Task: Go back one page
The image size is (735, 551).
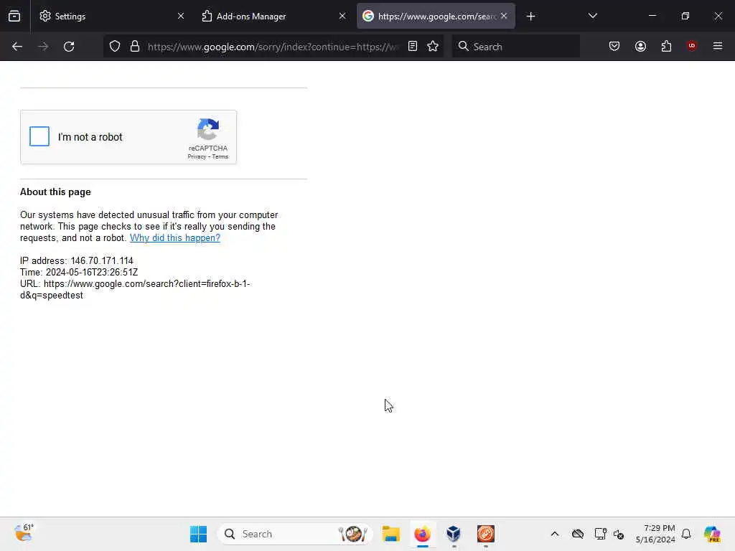Action: pyautogui.click(x=17, y=47)
